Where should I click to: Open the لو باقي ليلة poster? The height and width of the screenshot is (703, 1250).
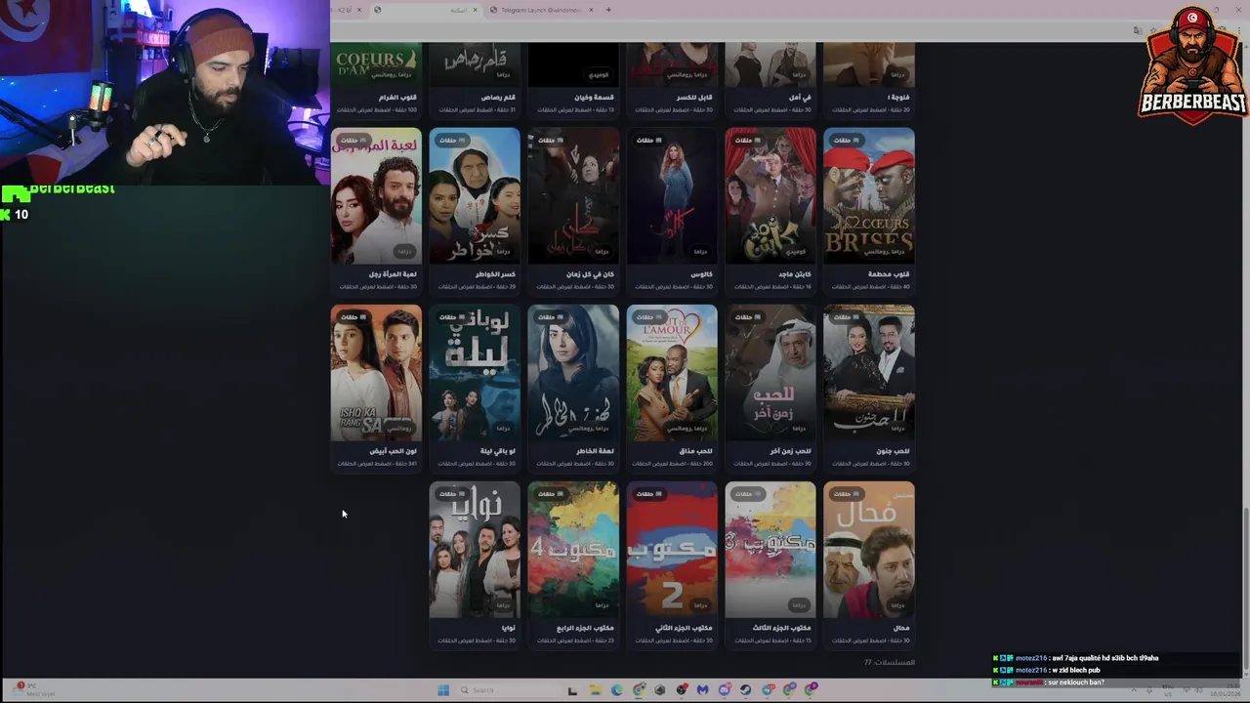coord(475,372)
